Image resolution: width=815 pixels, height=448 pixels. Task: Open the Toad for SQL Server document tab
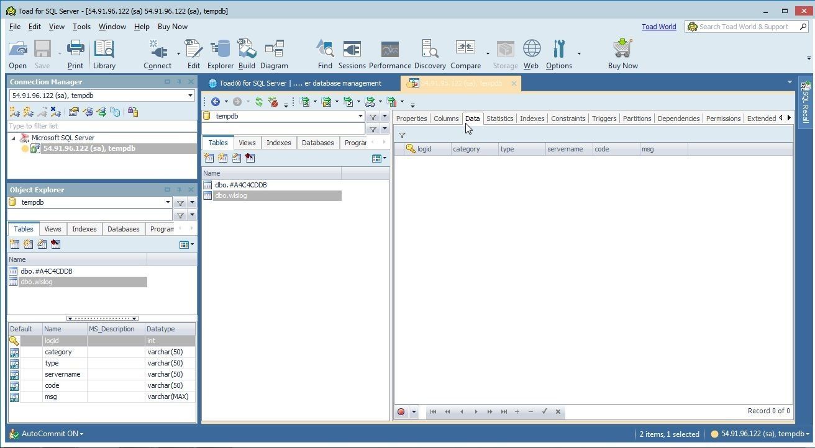coord(301,83)
